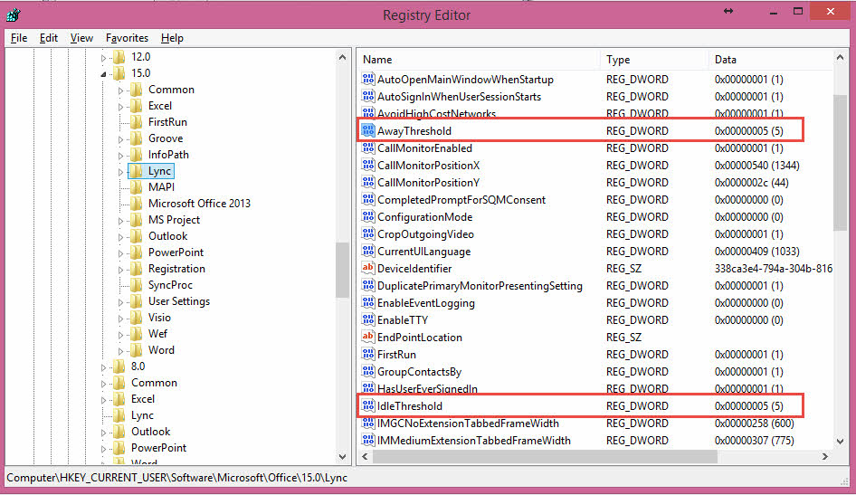
Task: Click the tree pane scroll up arrow
Action: pyautogui.click(x=342, y=57)
